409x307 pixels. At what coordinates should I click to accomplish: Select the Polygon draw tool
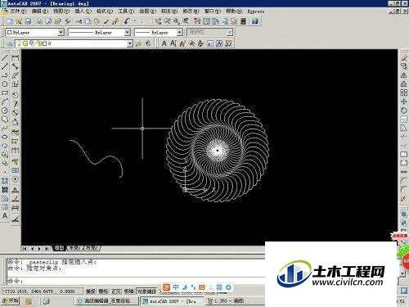coord(5,84)
